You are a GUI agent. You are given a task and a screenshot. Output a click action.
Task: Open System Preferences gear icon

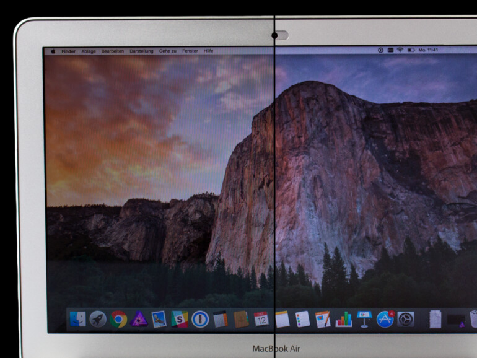(406, 320)
